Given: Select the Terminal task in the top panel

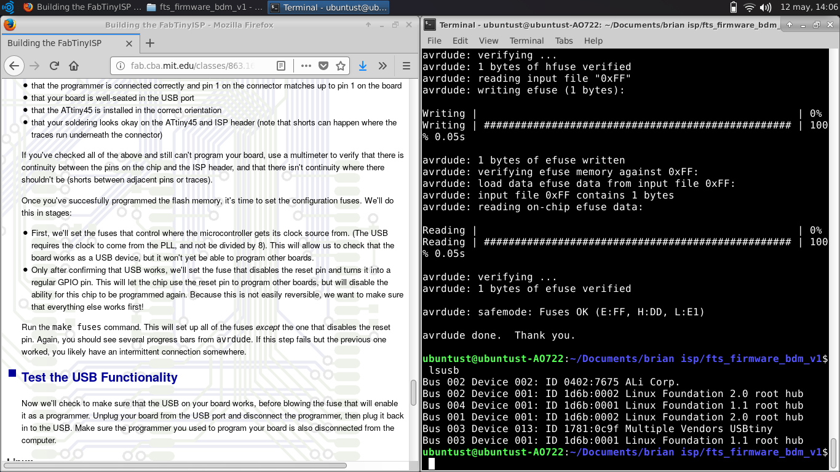Looking at the screenshot, I should tap(329, 7).
